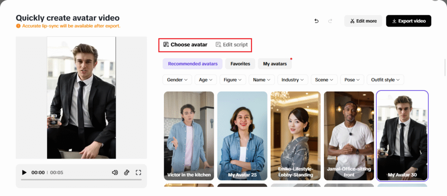447x196 pixels.
Task: Click the redo arrow icon
Action: pyautogui.click(x=330, y=21)
